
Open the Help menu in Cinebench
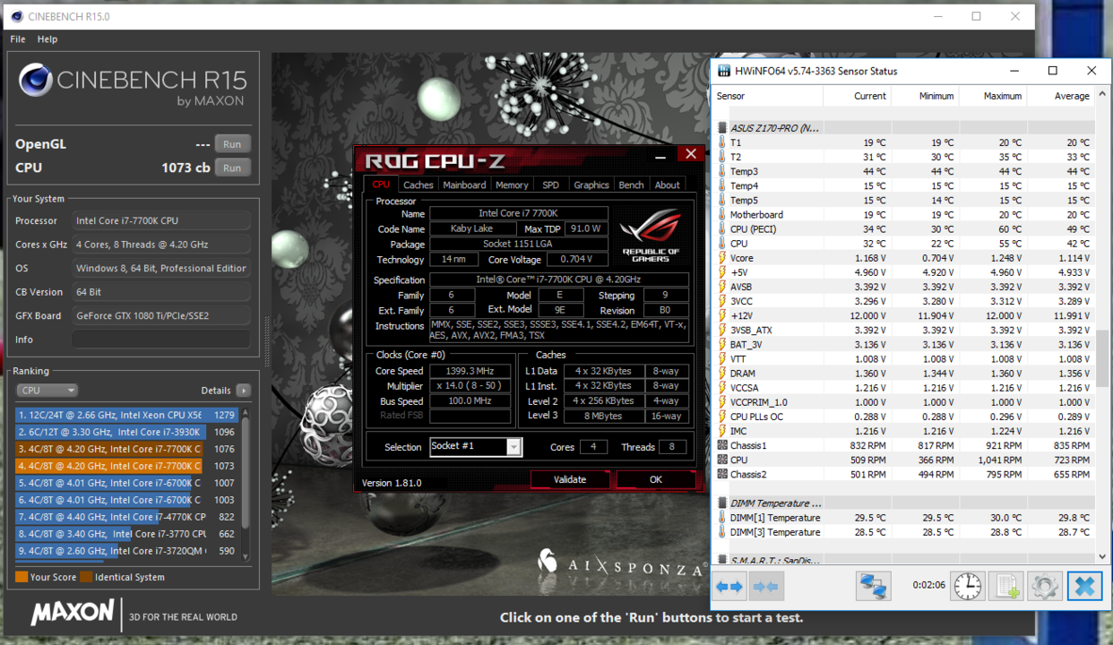[47, 39]
